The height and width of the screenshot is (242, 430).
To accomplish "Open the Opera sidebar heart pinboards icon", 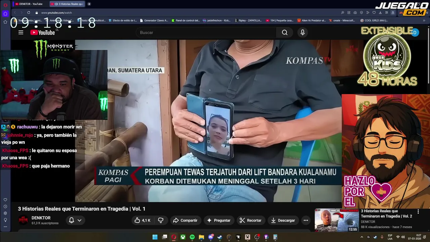I will pos(5,200).
